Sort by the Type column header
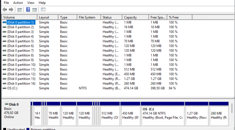This screenshot has height=130, width=235. [x=68, y=17]
